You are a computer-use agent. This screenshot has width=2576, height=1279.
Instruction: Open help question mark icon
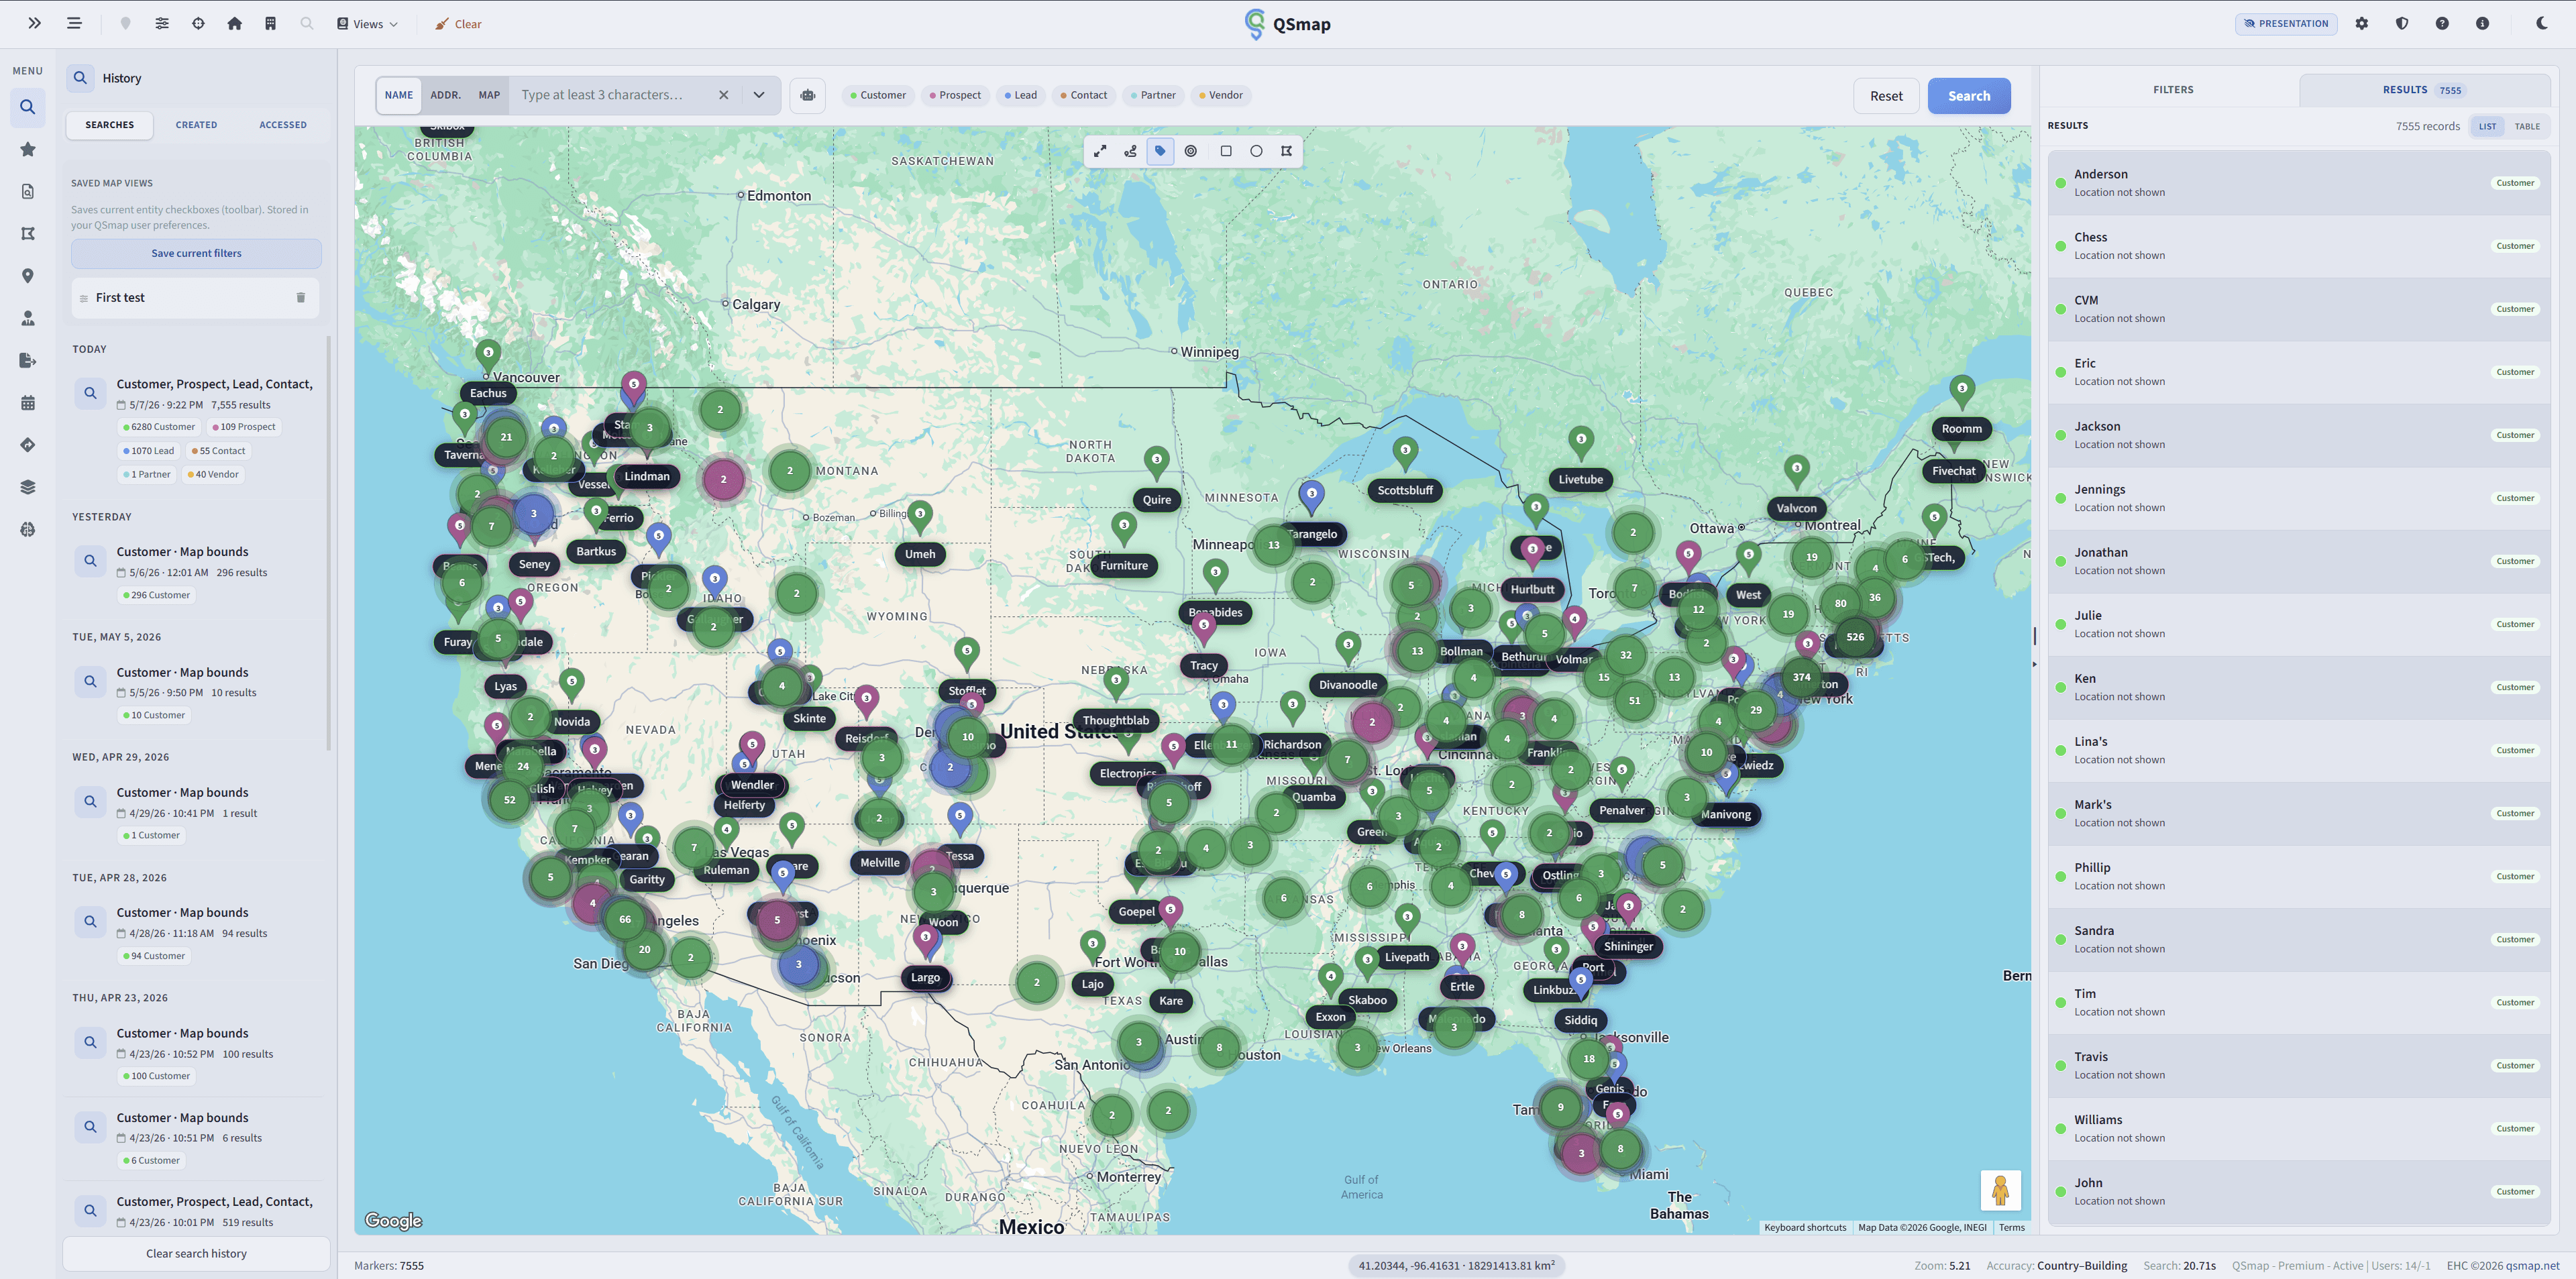point(2442,23)
